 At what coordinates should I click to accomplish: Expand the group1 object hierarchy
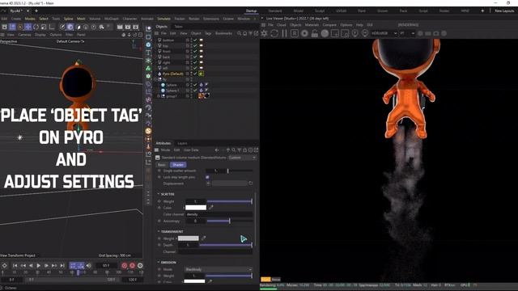click(159, 96)
